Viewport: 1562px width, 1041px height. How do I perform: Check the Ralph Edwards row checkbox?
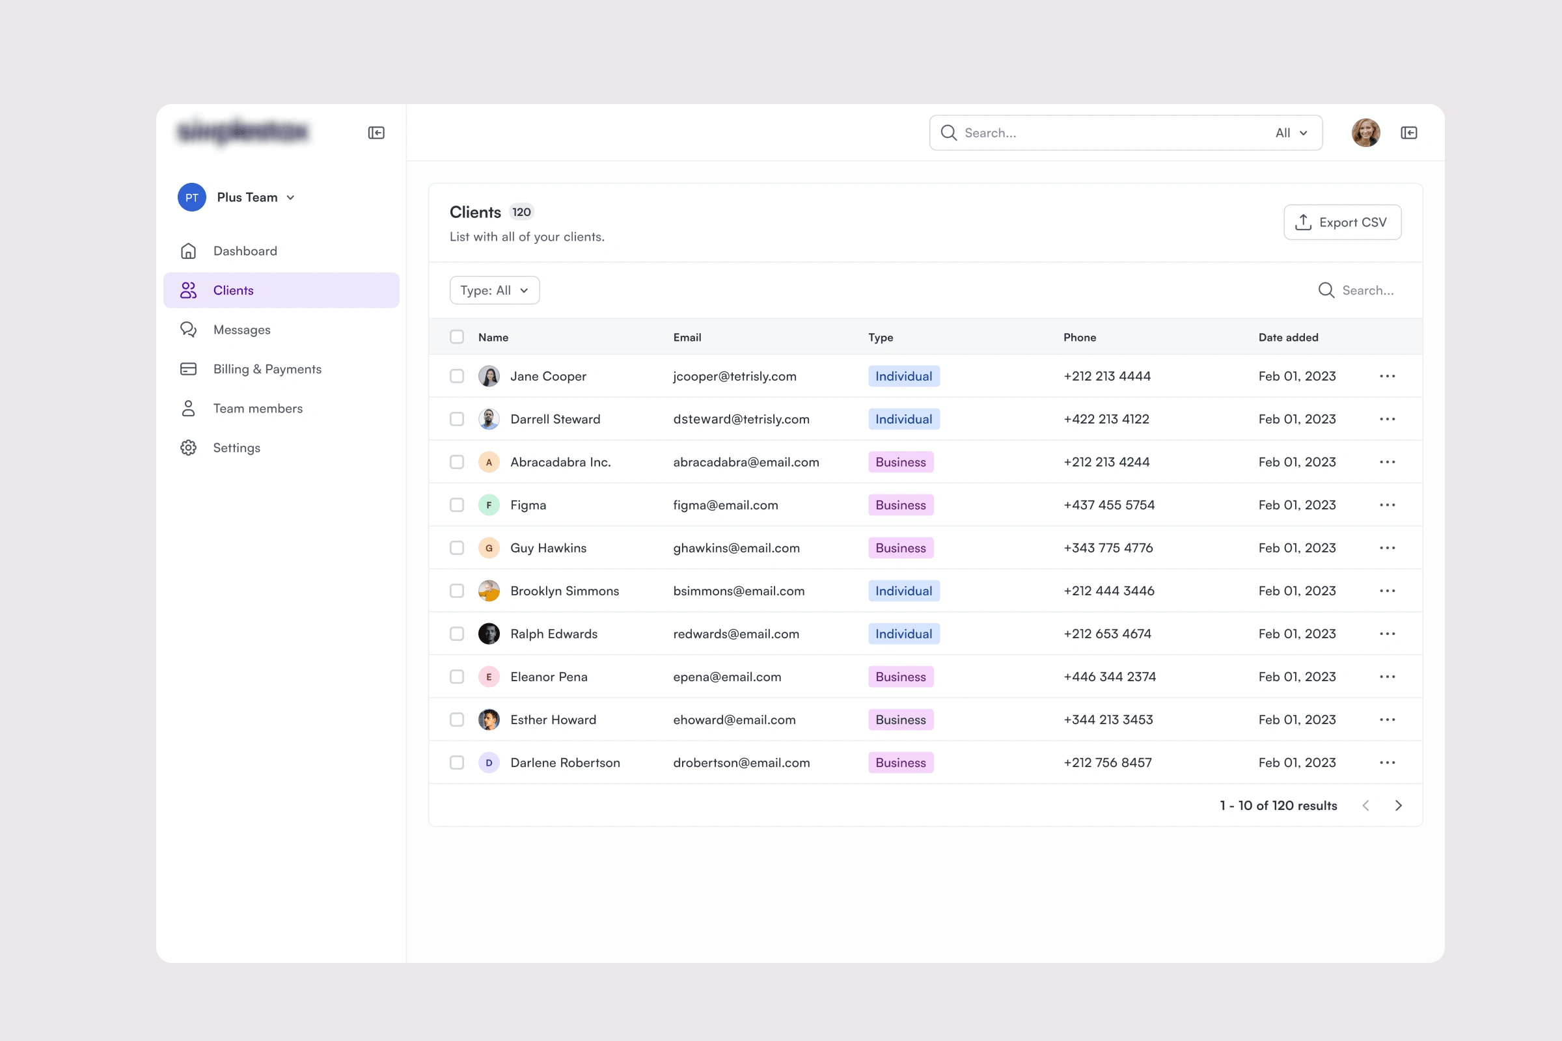pyautogui.click(x=457, y=634)
